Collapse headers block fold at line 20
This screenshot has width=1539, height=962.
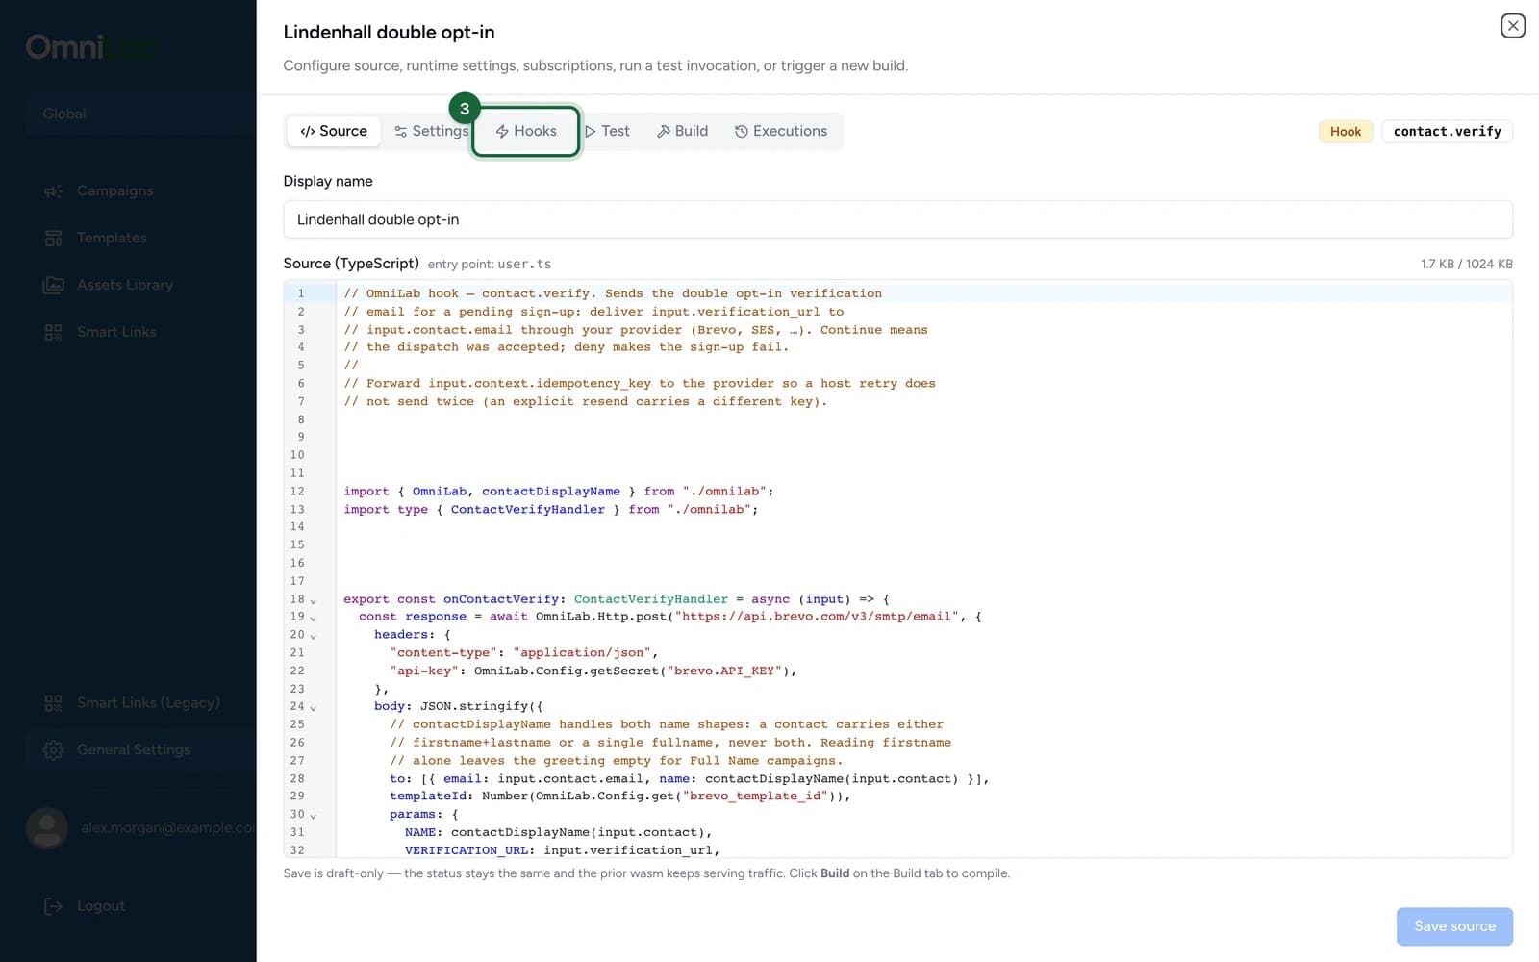[x=313, y=636]
